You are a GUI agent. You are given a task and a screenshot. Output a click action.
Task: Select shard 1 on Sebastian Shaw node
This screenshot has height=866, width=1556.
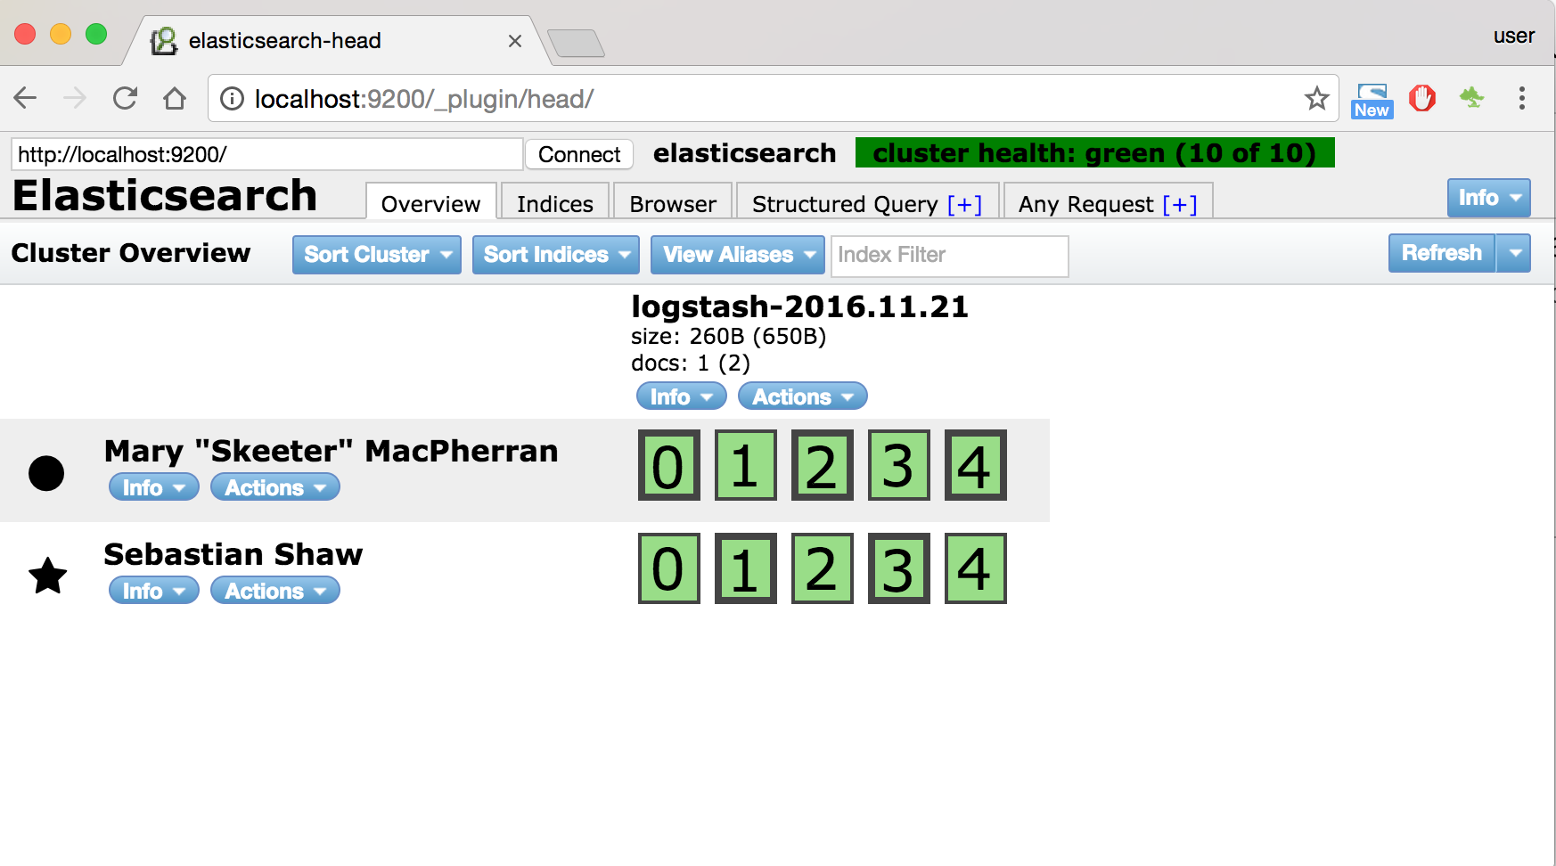[746, 568]
